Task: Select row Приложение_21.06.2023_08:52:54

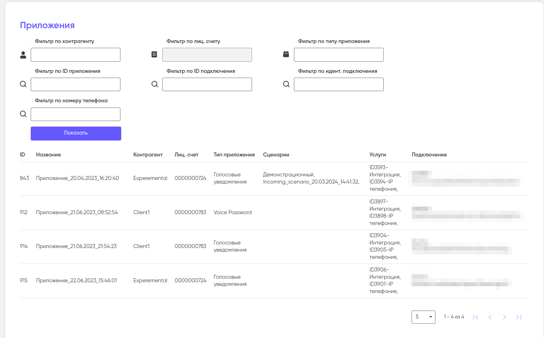Action: tap(77, 213)
